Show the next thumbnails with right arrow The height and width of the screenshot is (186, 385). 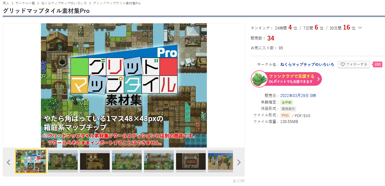pyautogui.click(x=239, y=162)
